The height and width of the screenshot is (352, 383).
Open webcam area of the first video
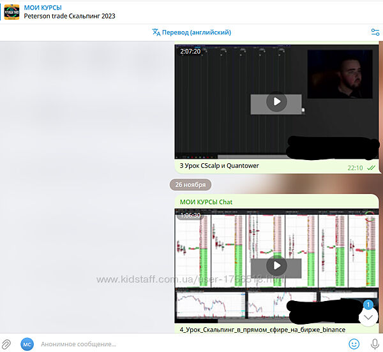tap(340, 73)
